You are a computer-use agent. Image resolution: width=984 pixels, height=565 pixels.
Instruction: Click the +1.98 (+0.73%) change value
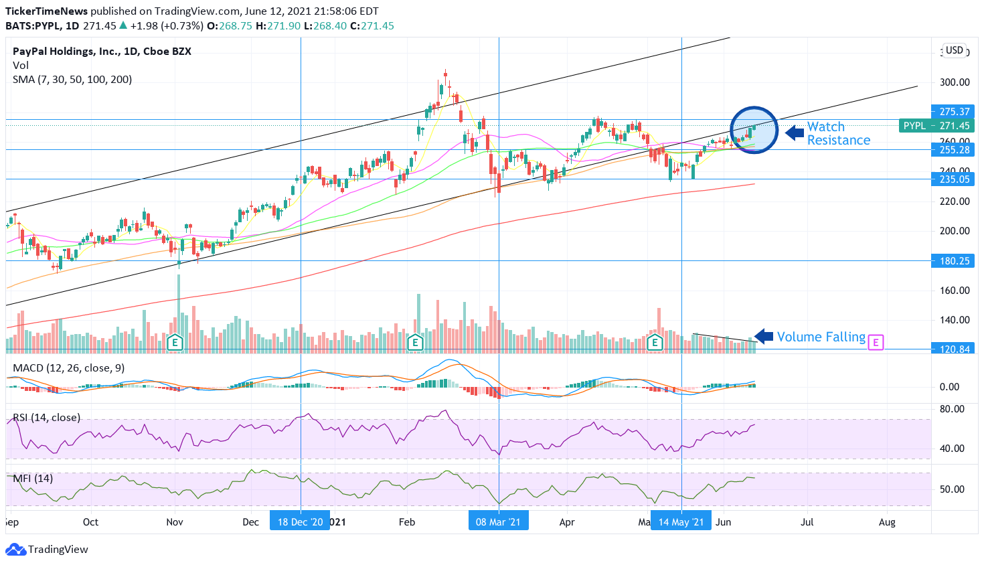pyautogui.click(x=167, y=26)
